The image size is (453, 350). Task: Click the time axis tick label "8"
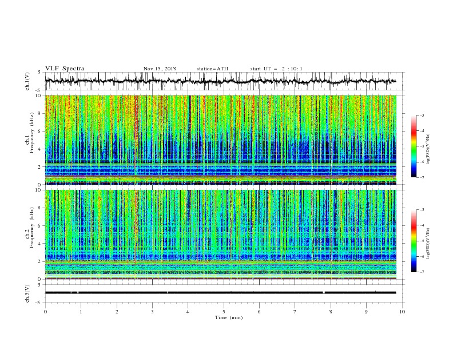click(x=331, y=312)
